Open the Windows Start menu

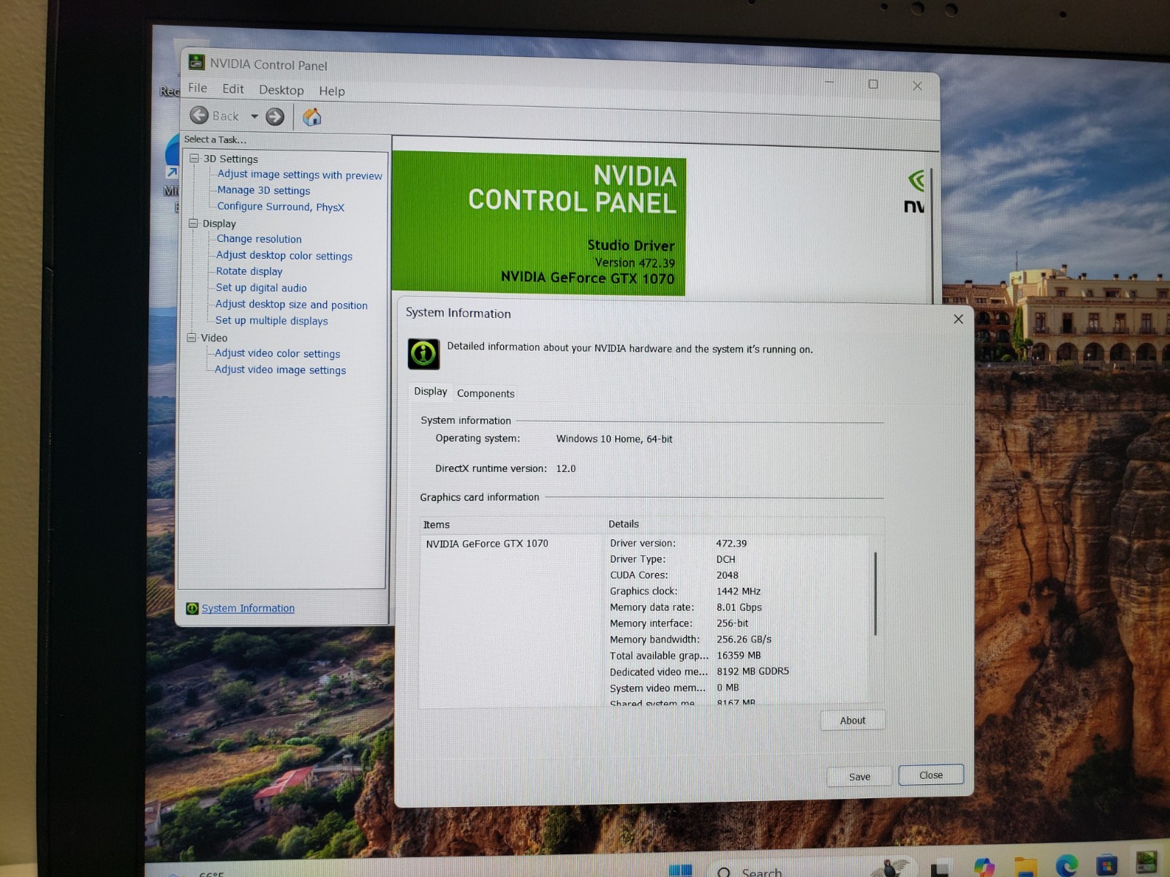point(680,870)
